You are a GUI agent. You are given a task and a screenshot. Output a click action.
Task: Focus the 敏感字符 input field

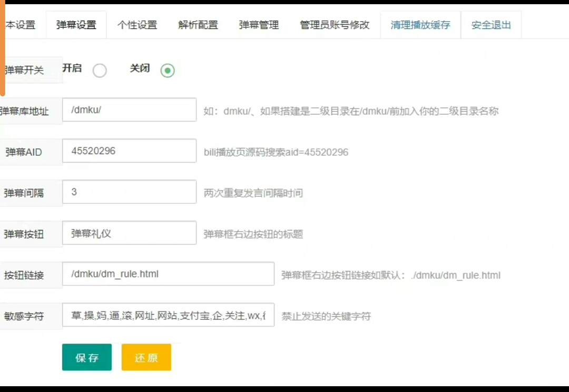point(169,315)
